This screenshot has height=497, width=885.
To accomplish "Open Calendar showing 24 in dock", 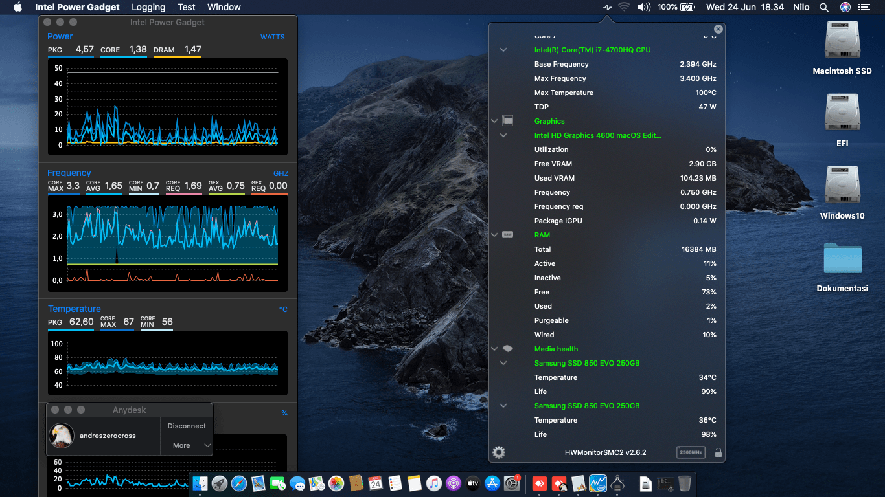I will [x=375, y=483].
